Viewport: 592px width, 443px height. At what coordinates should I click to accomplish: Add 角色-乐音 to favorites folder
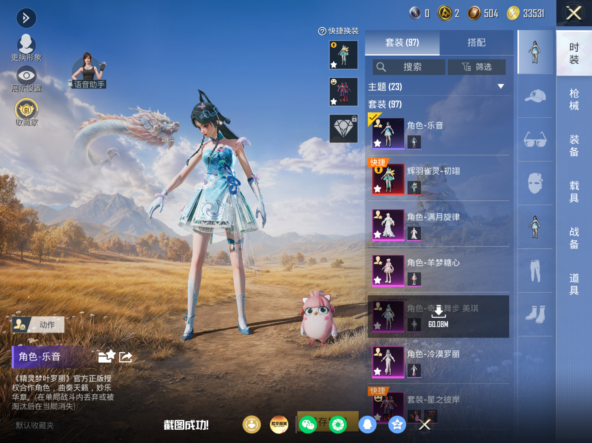click(x=106, y=357)
